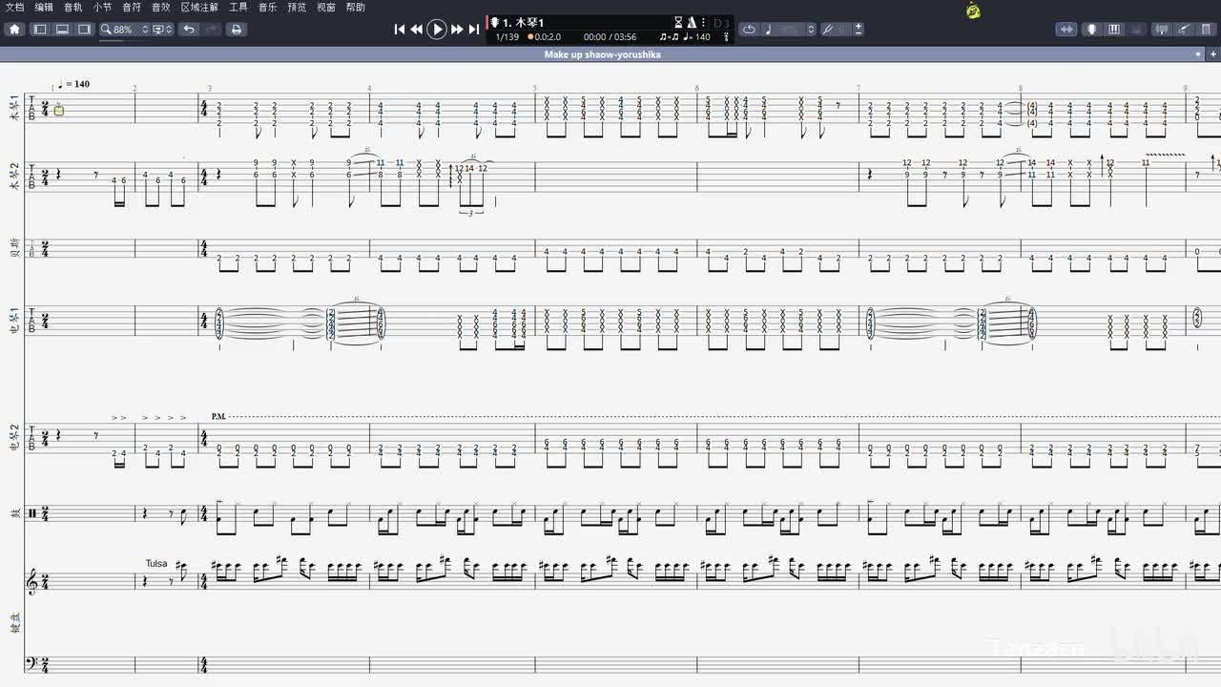Jump to the beginning of the song
Viewport: 1221px width, 687px height.
pyautogui.click(x=400, y=30)
